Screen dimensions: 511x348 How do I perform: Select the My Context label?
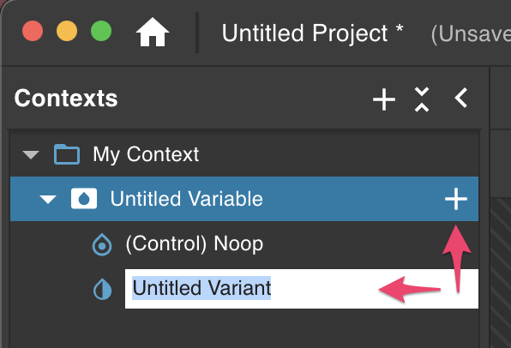(x=146, y=154)
